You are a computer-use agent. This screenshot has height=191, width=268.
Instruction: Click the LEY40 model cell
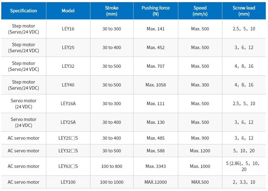68,85
